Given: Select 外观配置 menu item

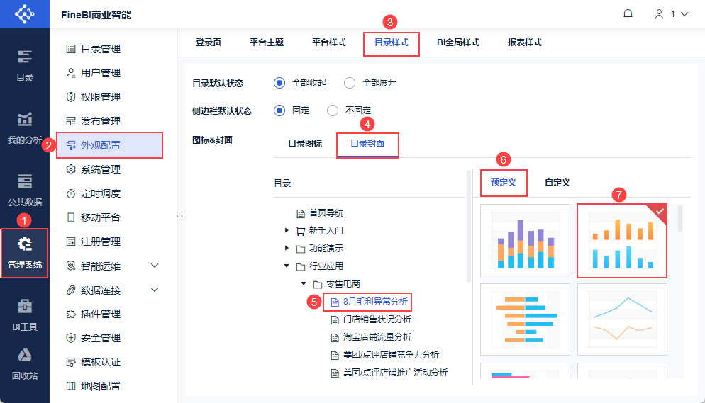Looking at the screenshot, I should point(109,145).
